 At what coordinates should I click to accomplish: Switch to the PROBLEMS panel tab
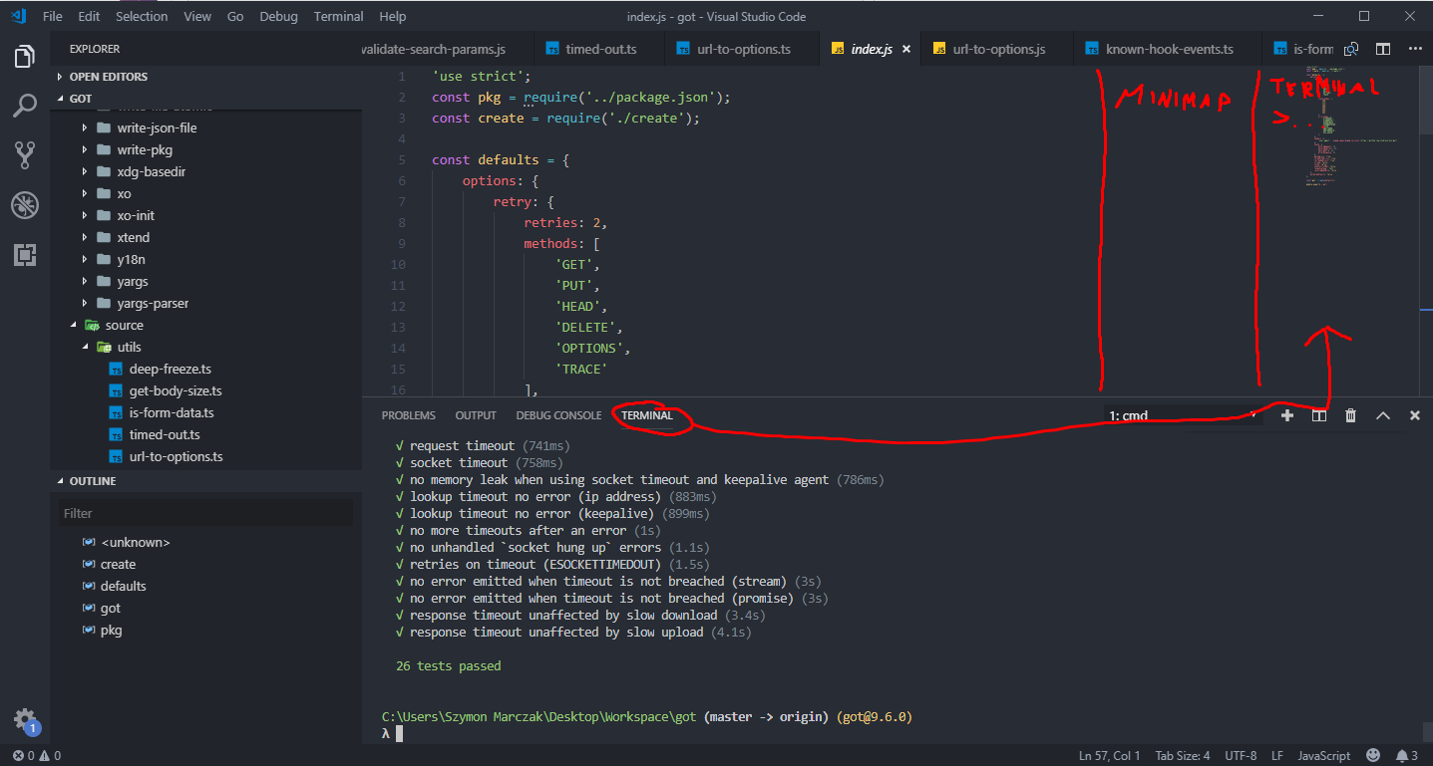tap(409, 415)
